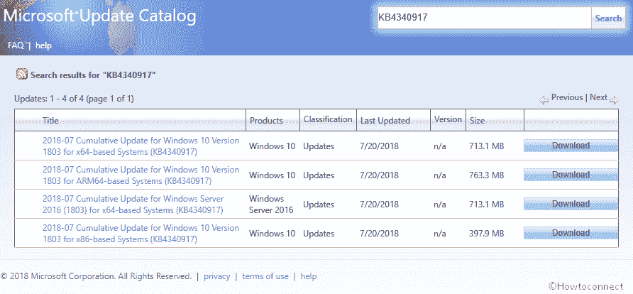633x294 pixels.
Task: Open the FAQ link in the header
Action: pyautogui.click(x=16, y=45)
